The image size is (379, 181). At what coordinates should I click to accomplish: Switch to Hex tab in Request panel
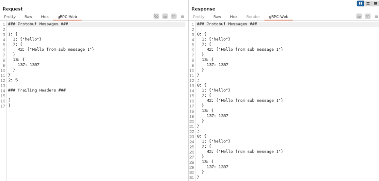click(x=45, y=17)
